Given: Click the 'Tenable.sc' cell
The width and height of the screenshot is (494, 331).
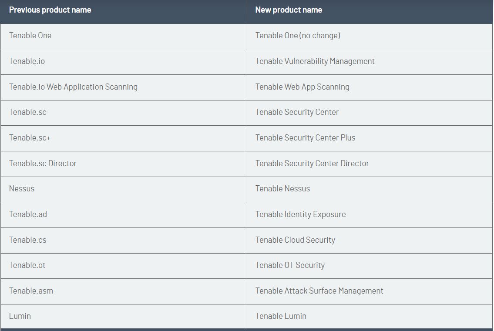Looking at the screenshot, I should [124, 113].
